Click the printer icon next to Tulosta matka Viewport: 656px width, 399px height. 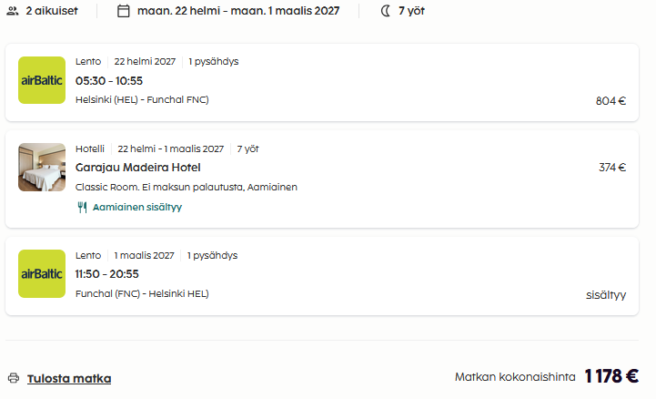[x=14, y=378]
